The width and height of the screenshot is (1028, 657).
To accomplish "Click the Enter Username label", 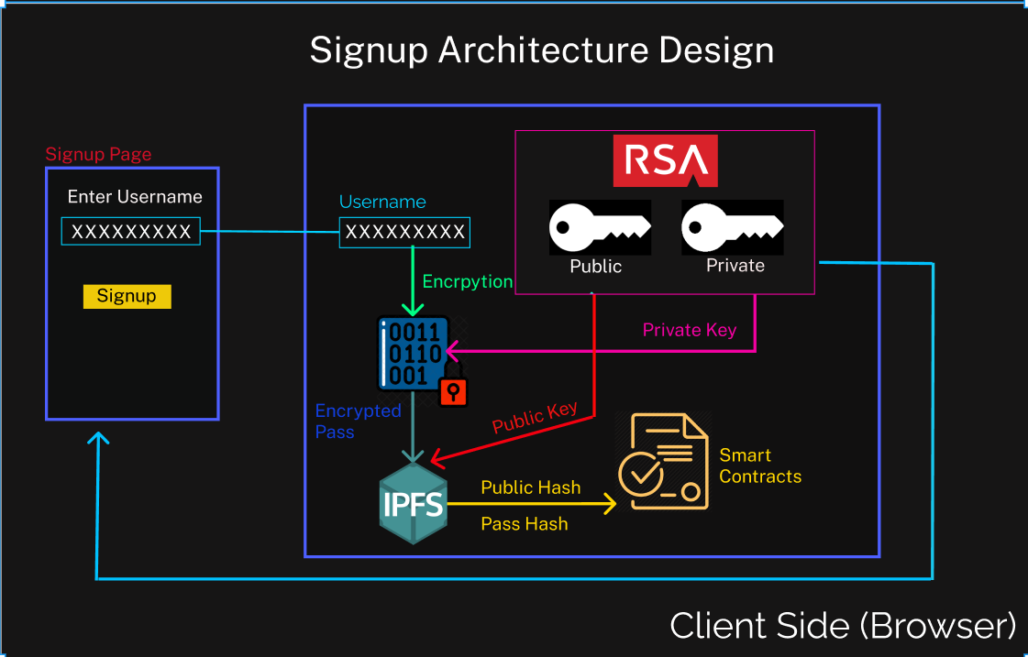I will pyautogui.click(x=135, y=196).
